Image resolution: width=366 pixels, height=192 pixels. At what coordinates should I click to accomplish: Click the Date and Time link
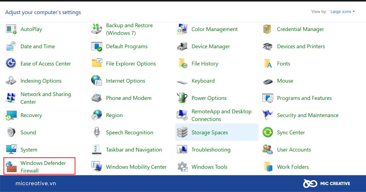[x=38, y=46]
